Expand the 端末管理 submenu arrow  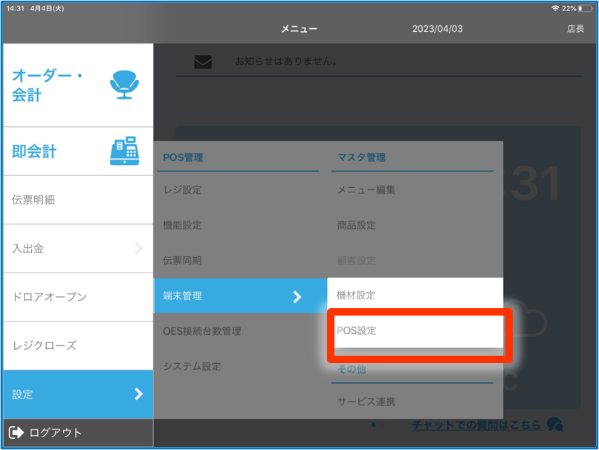297,296
